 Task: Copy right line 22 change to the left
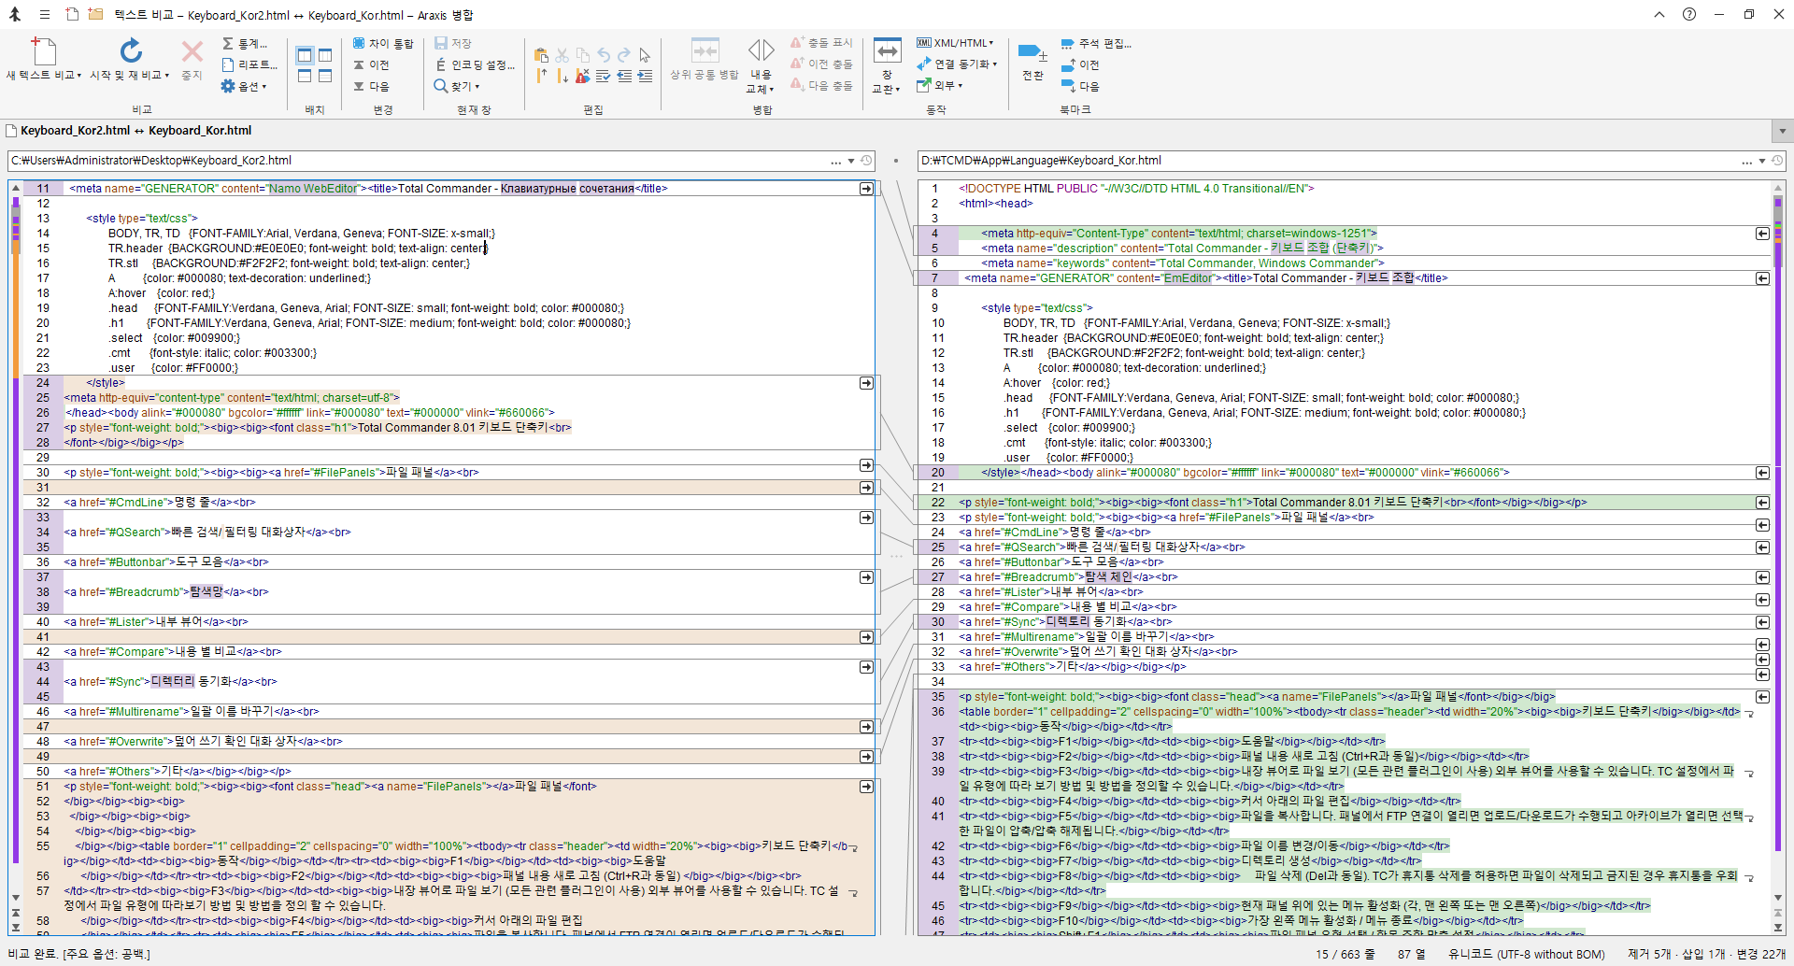coord(1762,503)
